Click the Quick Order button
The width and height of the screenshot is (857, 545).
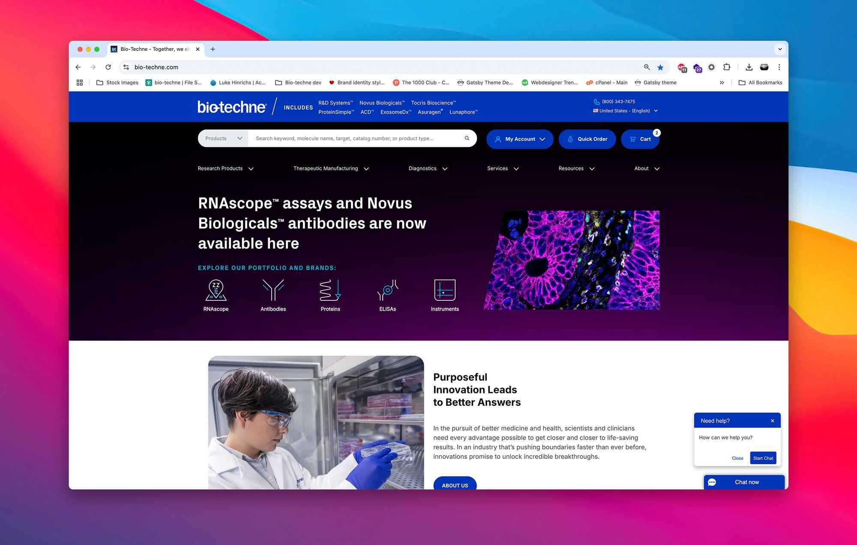[587, 139]
